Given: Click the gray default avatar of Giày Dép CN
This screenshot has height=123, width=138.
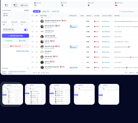Looking at the screenshot, I should tap(42, 52).
